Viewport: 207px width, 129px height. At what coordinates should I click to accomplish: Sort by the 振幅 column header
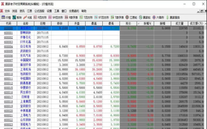click(x=162, y=24)
